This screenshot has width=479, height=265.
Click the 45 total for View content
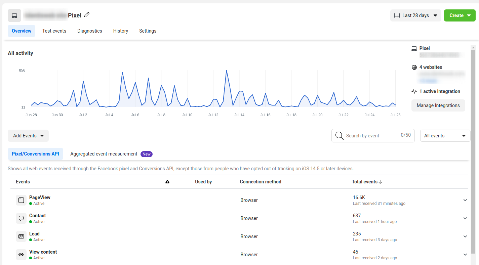356,252
